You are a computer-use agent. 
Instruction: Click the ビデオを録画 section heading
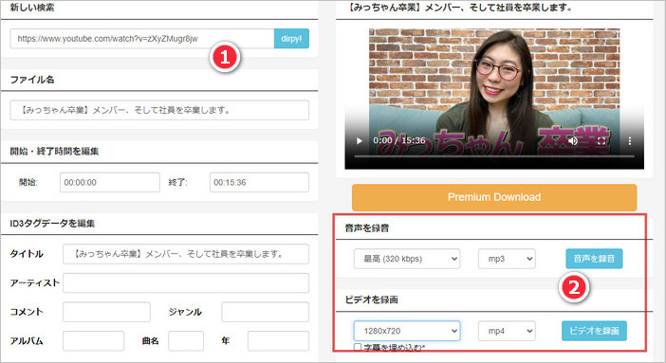[x=371, y=299]
